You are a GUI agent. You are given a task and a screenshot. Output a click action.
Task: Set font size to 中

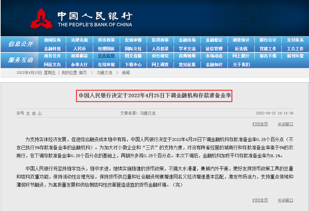tap(34, 113)
